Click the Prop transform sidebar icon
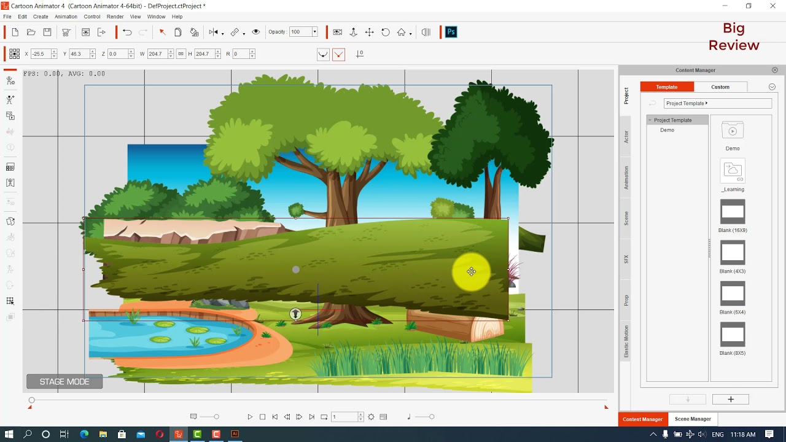 [x=10, y=222]
